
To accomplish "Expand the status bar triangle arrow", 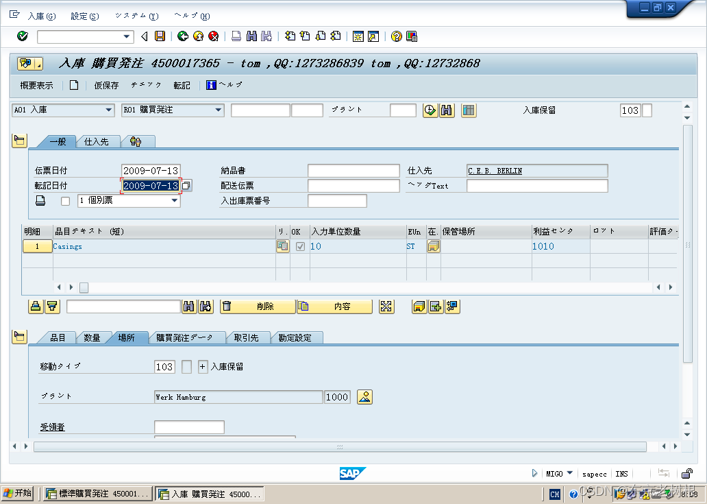I will 534,473.
